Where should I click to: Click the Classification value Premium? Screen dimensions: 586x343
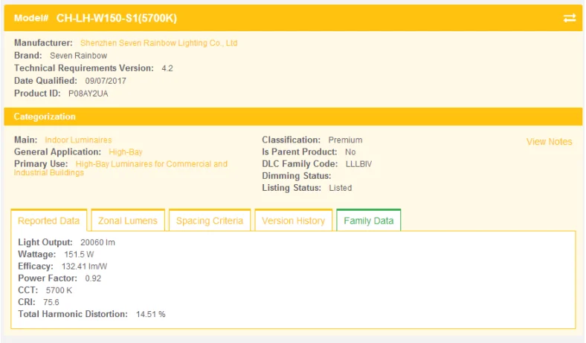pos(346,140)
